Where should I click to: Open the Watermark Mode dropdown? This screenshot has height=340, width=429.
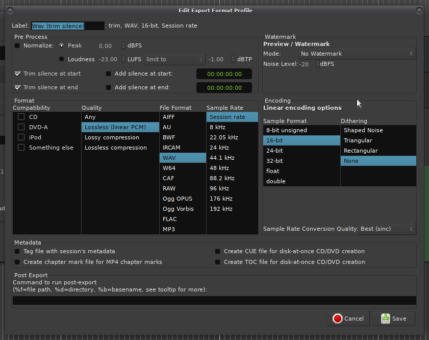point(357,54)
